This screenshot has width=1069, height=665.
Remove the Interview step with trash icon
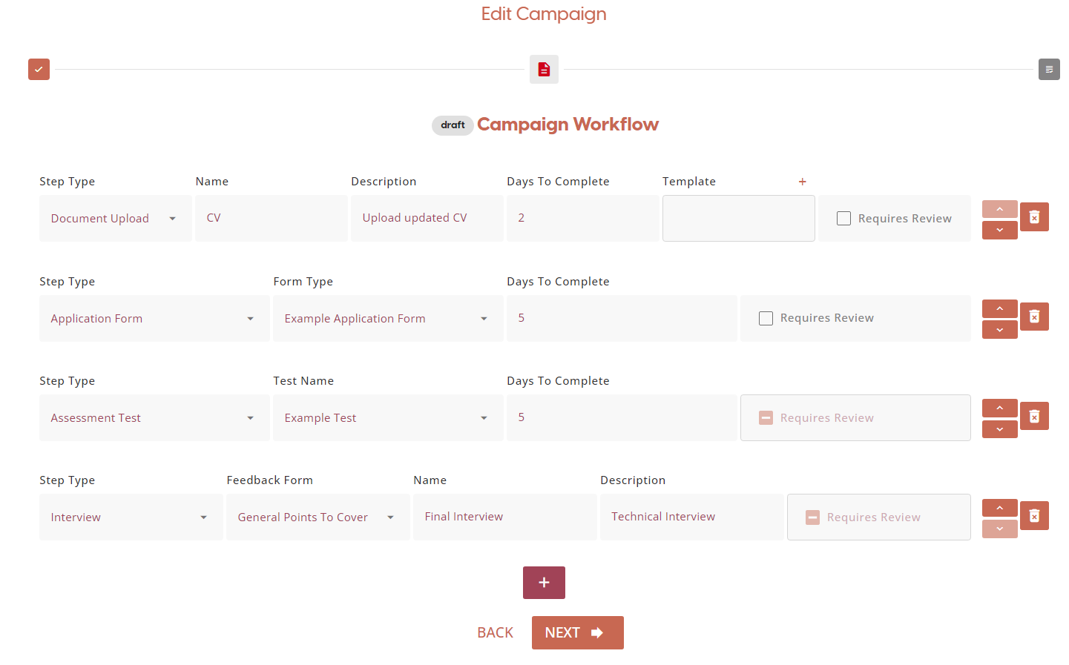pos(1034,516)
